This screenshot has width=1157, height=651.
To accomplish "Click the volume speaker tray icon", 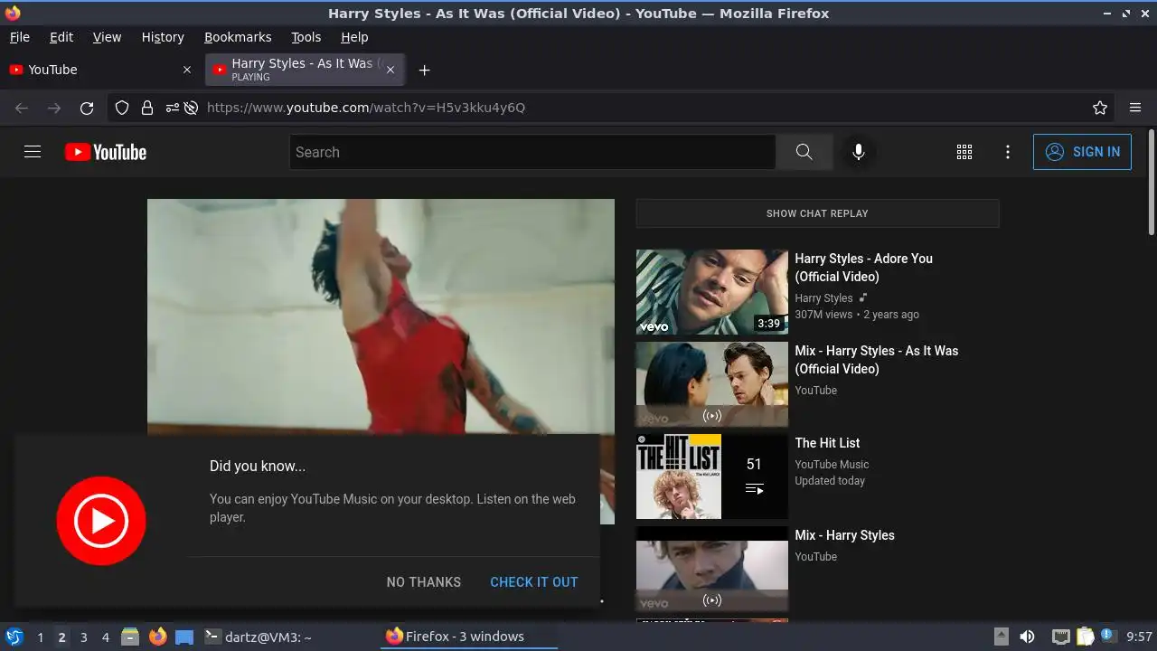I will pyautogui.click(x=1027, y=637).
